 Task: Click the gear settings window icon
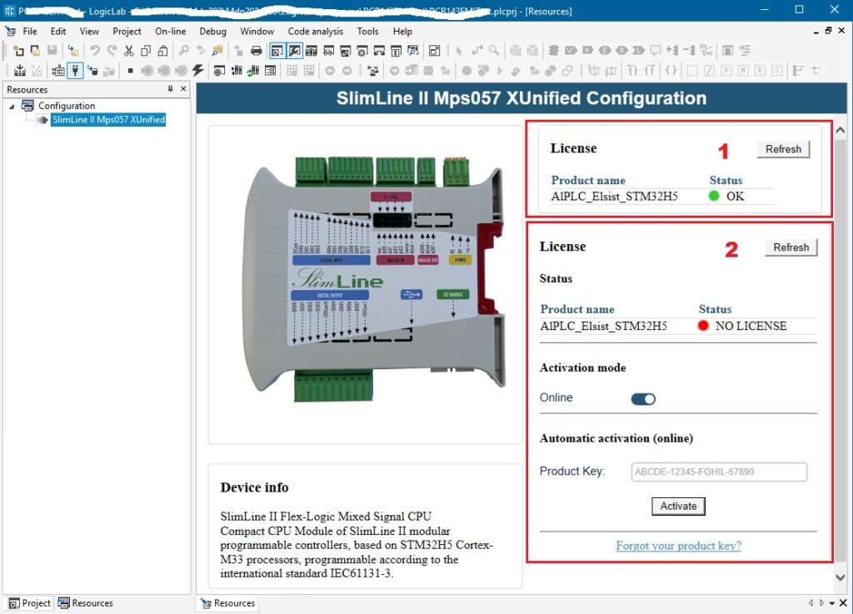362,51
